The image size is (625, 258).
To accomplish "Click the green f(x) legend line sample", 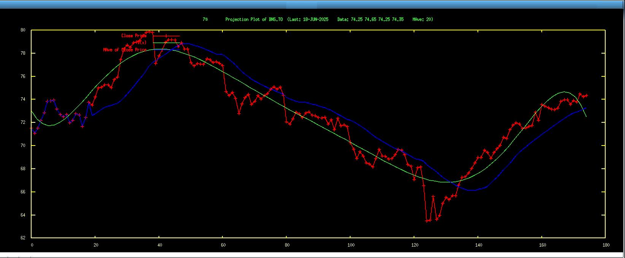I will point(167,43).
